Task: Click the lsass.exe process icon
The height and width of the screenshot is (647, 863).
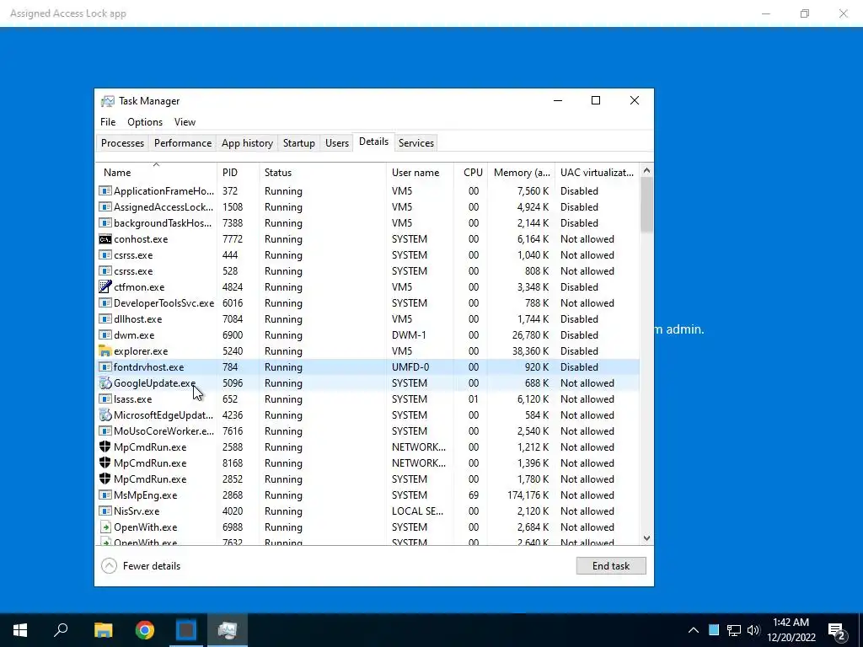Action: [x=105, y=398]
